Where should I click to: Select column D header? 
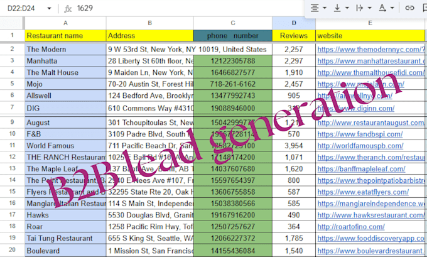294,23
